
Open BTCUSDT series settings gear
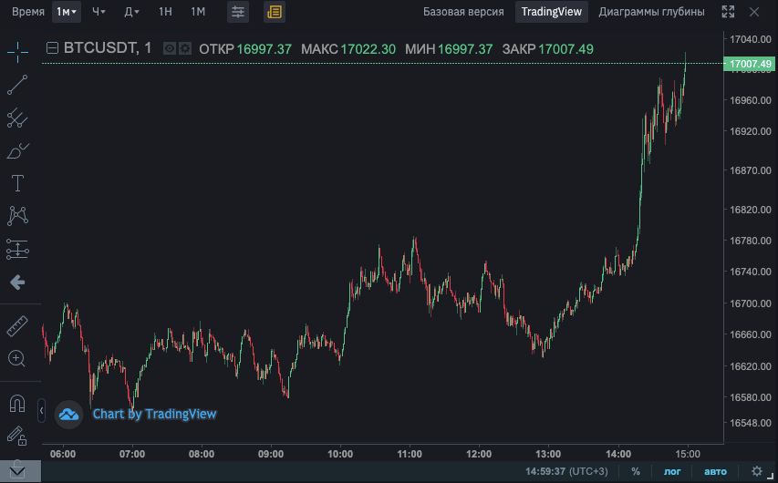point(185,48)
